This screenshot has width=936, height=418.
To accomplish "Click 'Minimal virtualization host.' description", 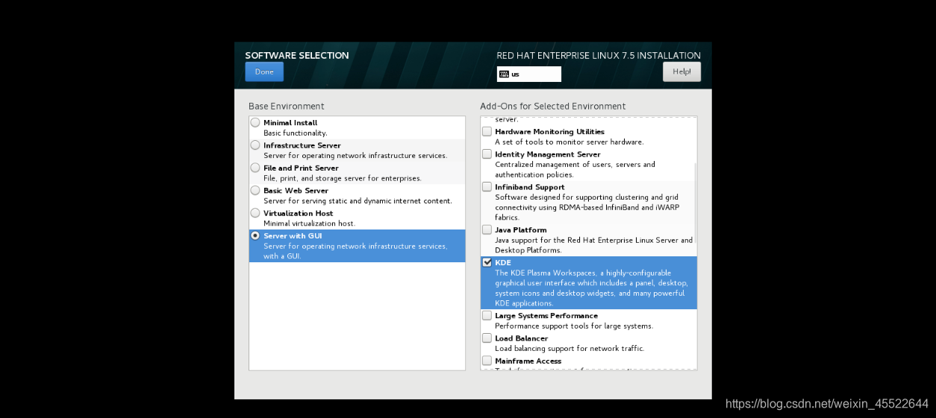I will pyautogui.click(x=309, y=224).
